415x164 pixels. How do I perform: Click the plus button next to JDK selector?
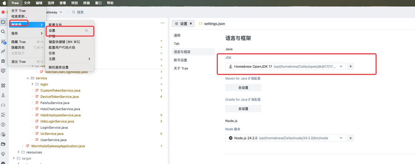point(350,66)
